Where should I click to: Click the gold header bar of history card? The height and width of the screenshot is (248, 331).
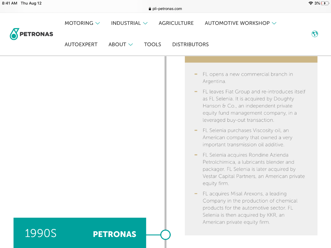(x=251, y=60)
